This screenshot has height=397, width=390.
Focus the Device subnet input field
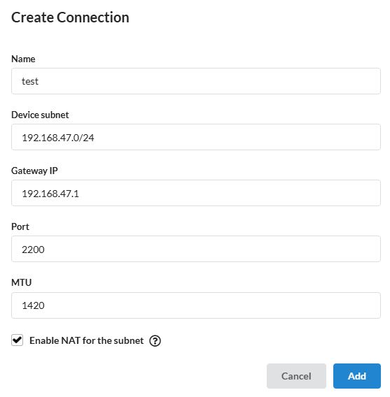pyautogui.click(x=196, y=137)
